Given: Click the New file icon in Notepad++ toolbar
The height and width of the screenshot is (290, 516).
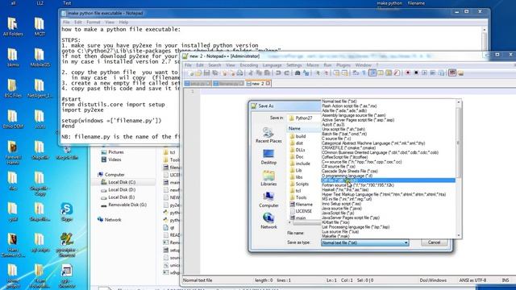Looking at the screenshot, I should coord(191,73).
